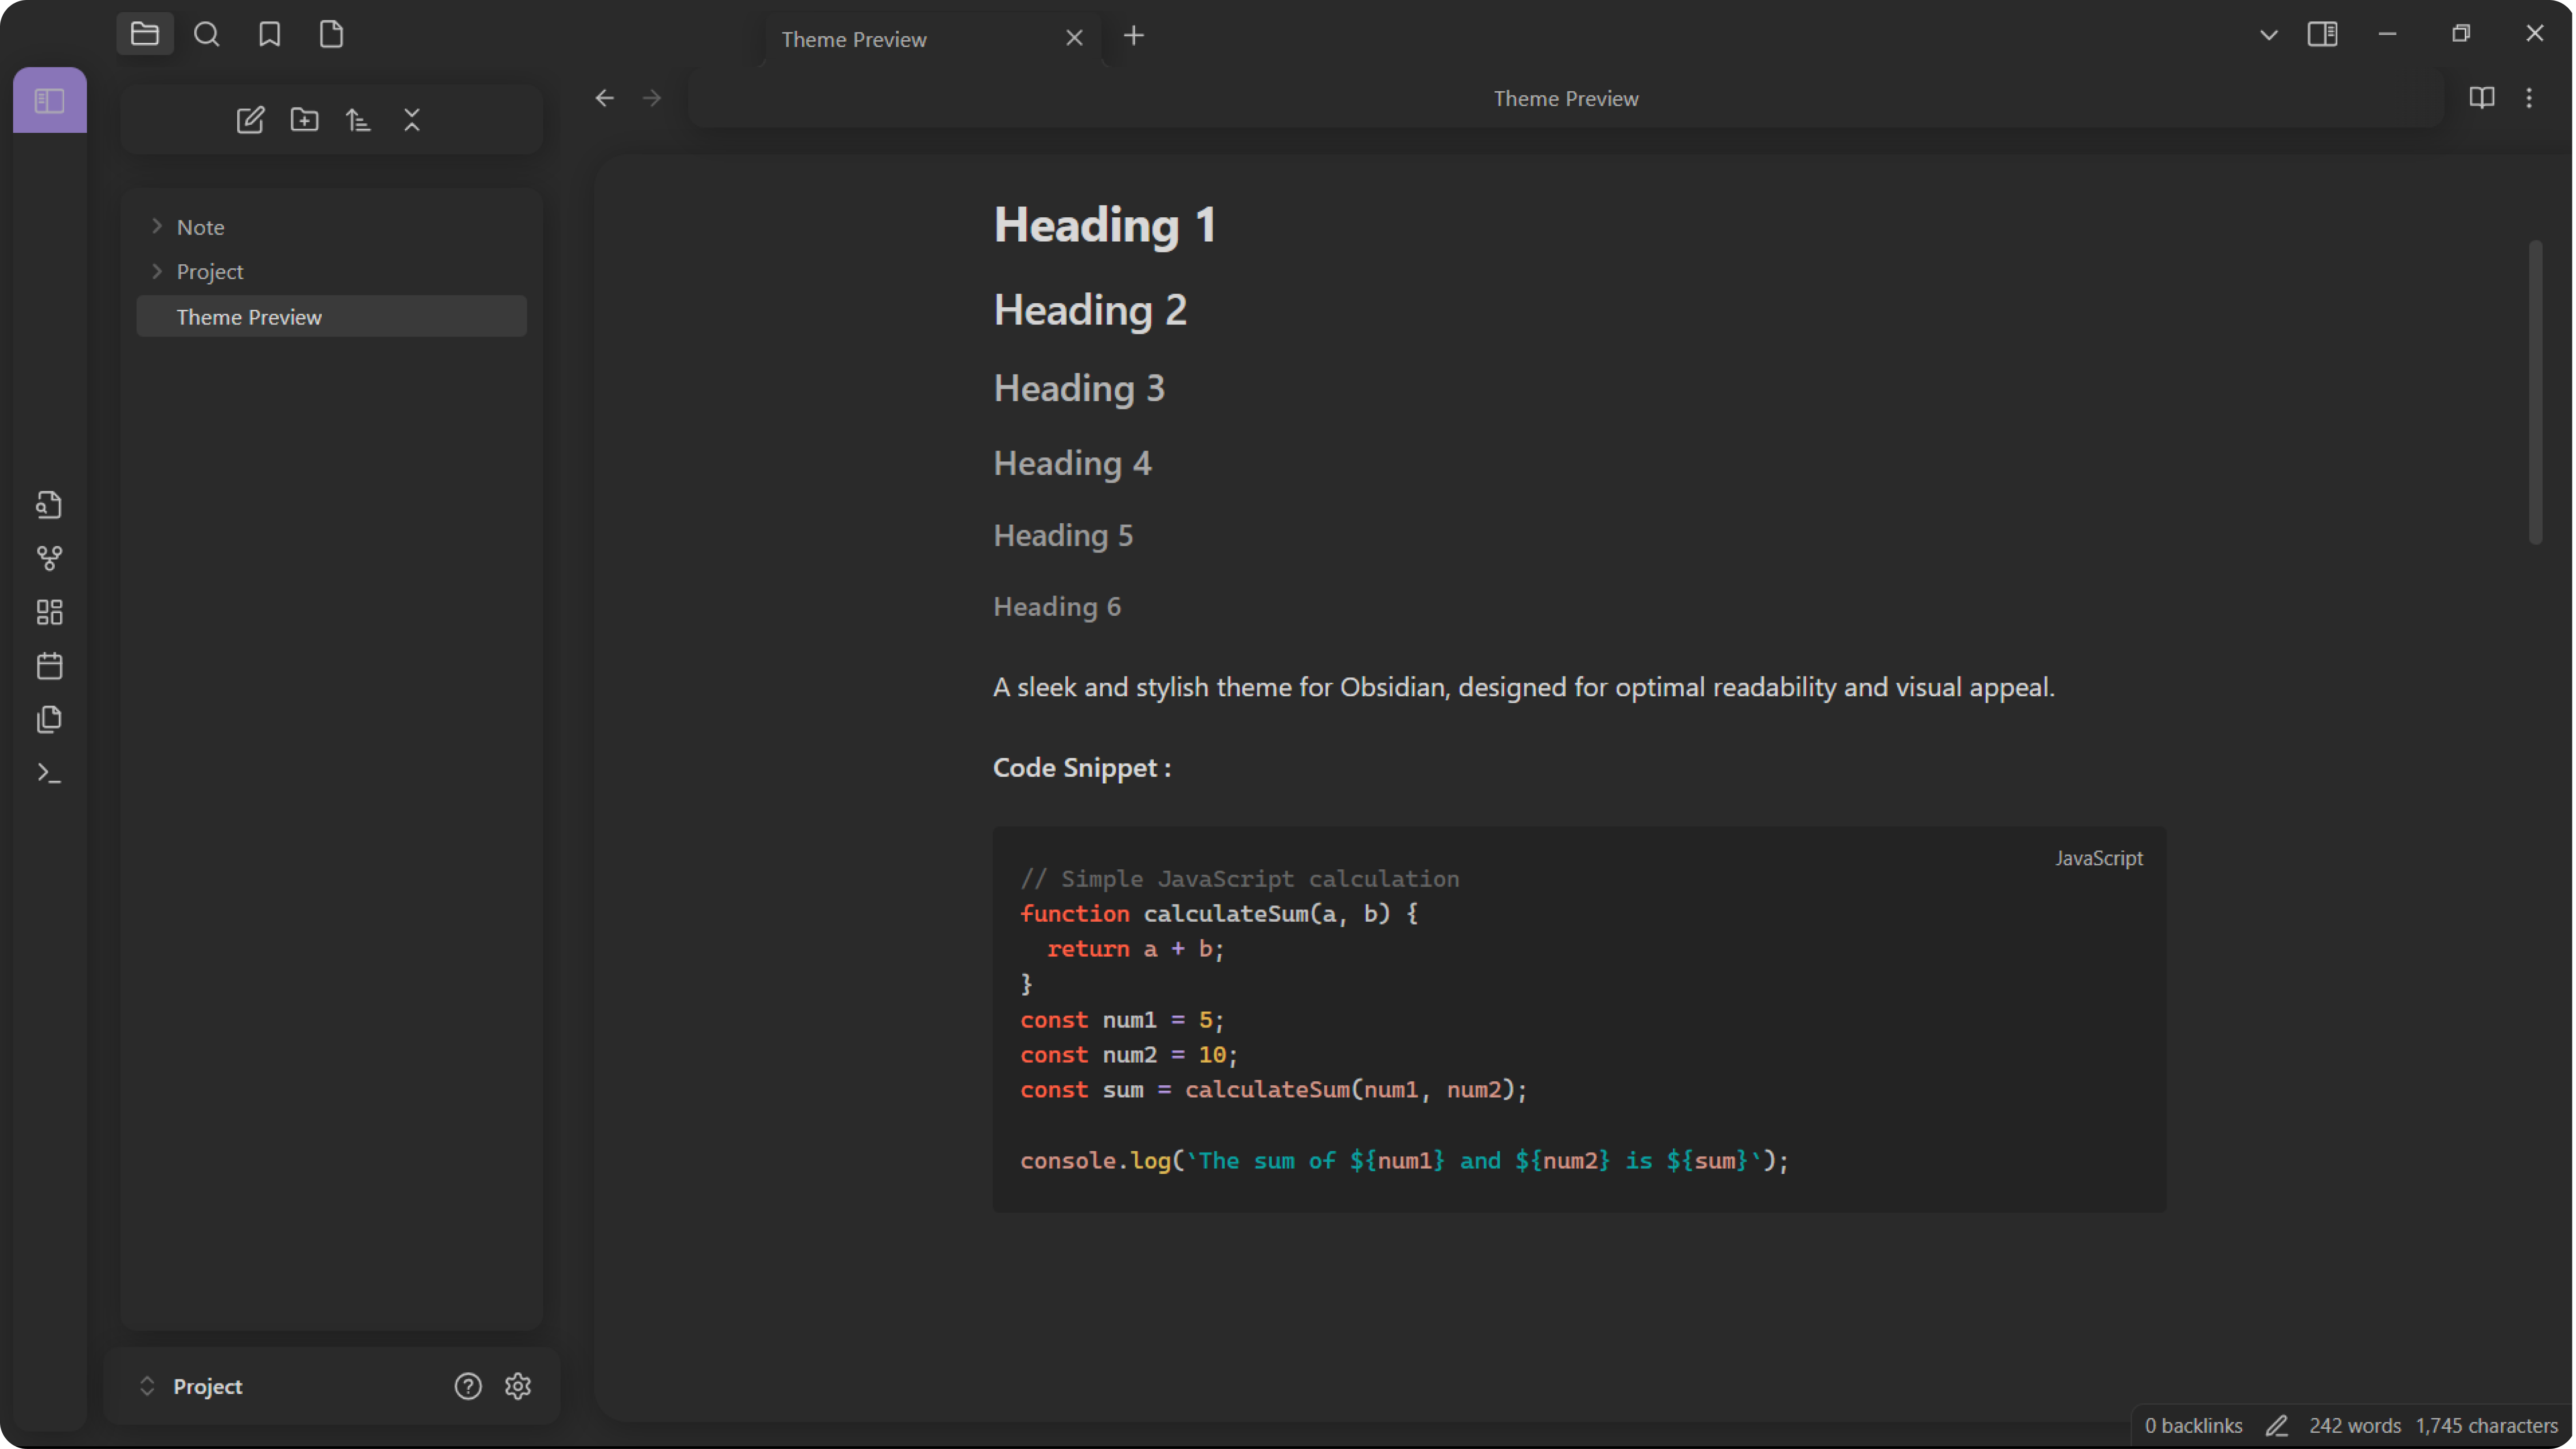
Task: Collapse all folders in explorer
Action: 412,120
